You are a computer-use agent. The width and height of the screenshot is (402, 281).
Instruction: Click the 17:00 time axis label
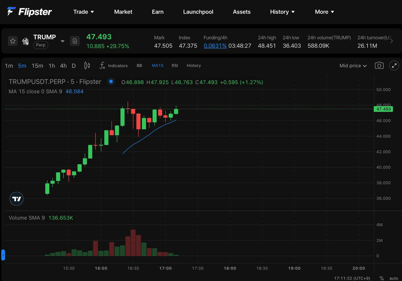[x=166, y=268]
